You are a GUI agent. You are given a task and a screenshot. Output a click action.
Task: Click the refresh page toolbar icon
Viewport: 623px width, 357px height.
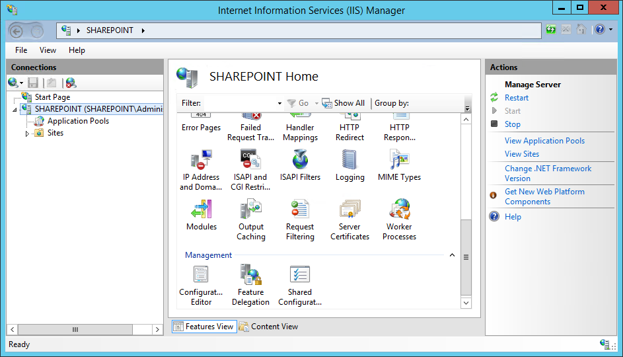pos(551,29)
